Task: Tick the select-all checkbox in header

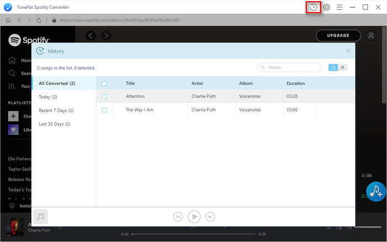Action: [104, 83]
